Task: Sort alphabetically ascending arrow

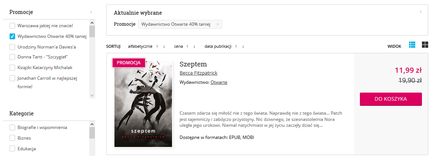Action: [x=157, y=46]
